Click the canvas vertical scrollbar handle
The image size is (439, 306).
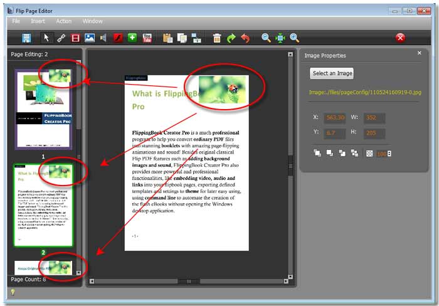[290, 166]
